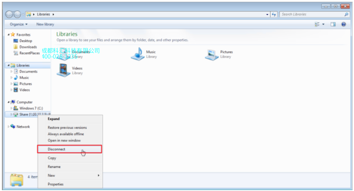
Task: Select Computer in navigation pane
Action: (x=24, y=102)
